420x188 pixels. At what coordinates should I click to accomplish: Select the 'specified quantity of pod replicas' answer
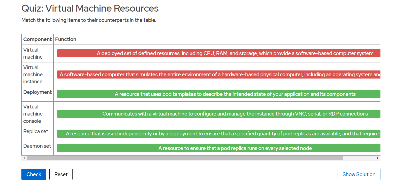pyautogui.click(x=218, y=134)
